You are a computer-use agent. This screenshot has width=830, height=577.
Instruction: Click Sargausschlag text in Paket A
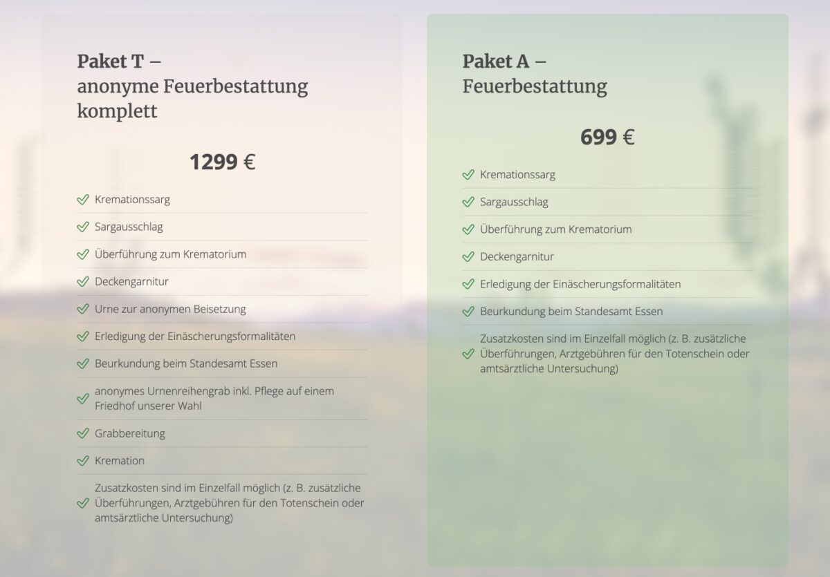point(514,202)
